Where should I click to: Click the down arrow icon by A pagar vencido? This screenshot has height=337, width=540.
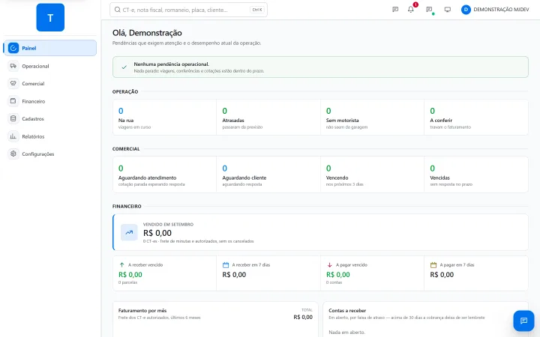[329, 265]
